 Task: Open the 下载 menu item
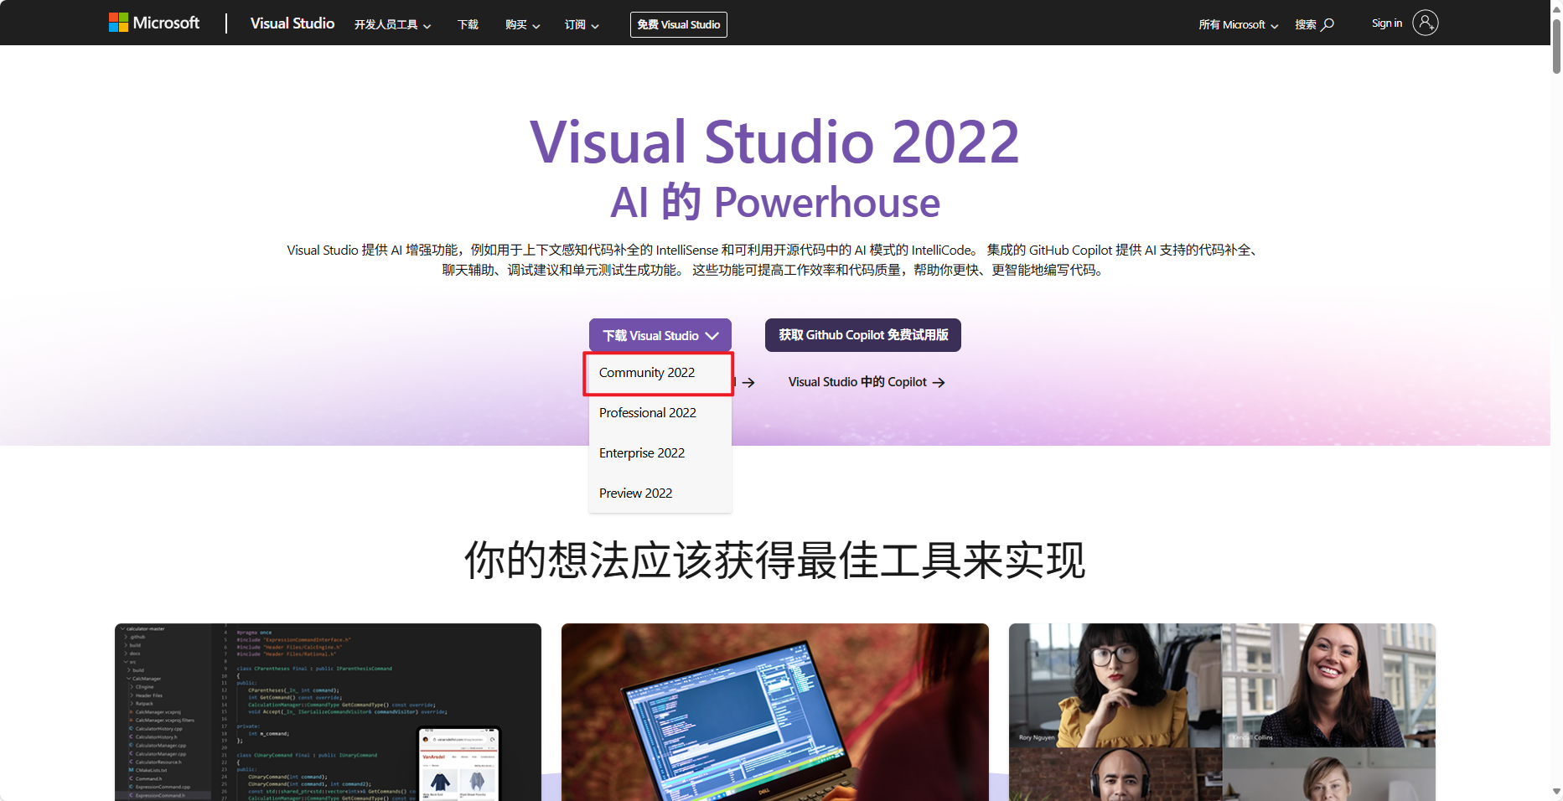coord(467,25)
